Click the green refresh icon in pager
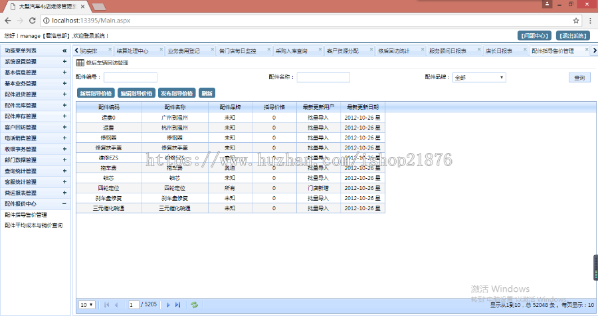 [194, 304]
